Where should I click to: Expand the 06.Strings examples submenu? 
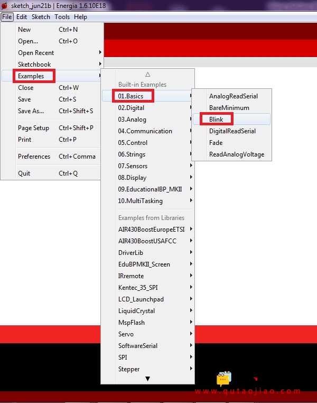pos(147,154)
